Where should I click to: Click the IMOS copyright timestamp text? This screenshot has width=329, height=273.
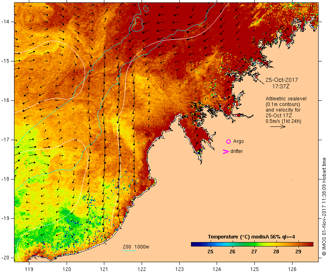[324, 207]
